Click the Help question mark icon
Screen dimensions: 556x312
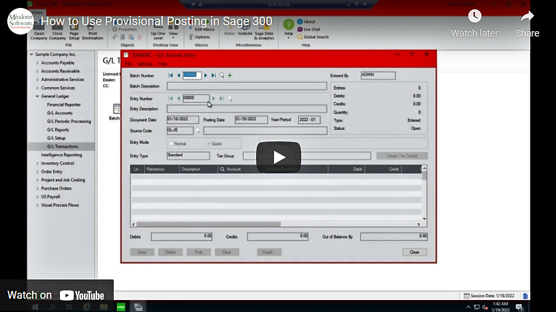click(289, 25)
